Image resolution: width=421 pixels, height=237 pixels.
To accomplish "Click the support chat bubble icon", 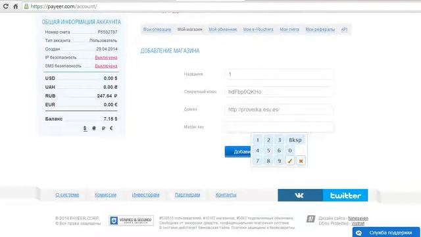I will [x=359, y=233].
